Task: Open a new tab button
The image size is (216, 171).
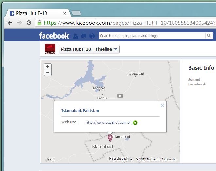Action: click(x=76, y=13)
